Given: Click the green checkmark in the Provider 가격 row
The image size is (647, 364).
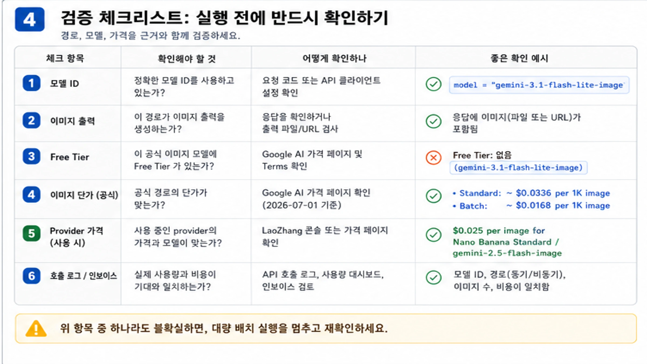Looking at the screenshot, I should pyautogui.click(x=433, y=235).
